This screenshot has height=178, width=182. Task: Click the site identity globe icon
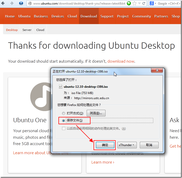pos(30,3)
